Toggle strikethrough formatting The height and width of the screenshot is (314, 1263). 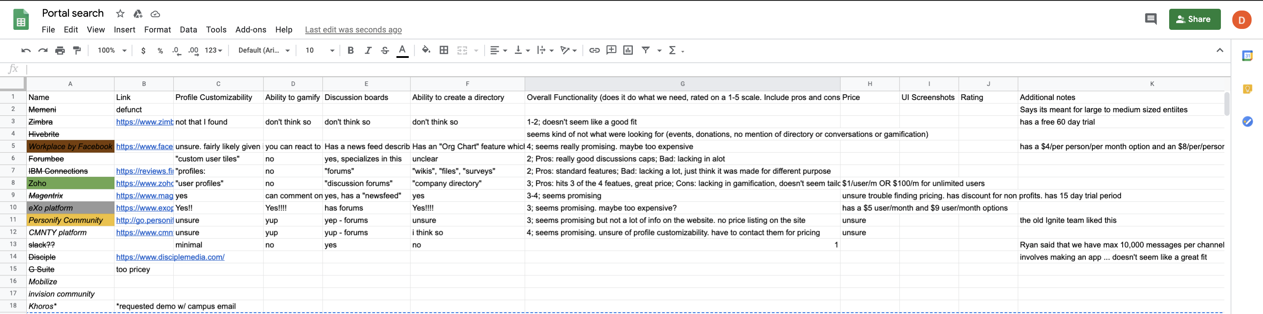(x=385, y=50)
